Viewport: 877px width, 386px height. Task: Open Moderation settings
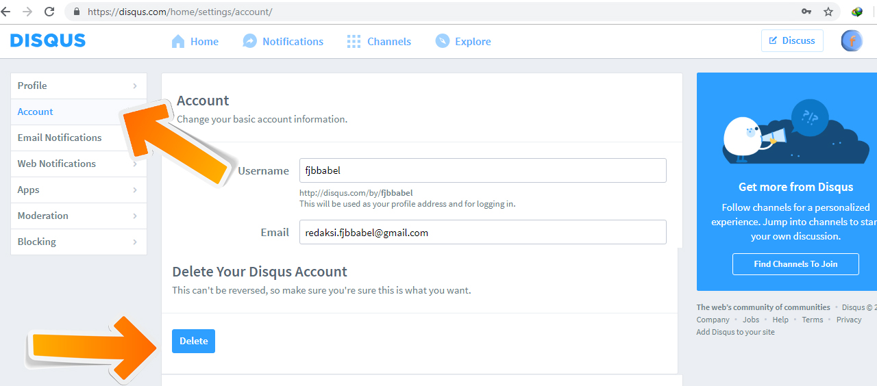pos(79,216)
